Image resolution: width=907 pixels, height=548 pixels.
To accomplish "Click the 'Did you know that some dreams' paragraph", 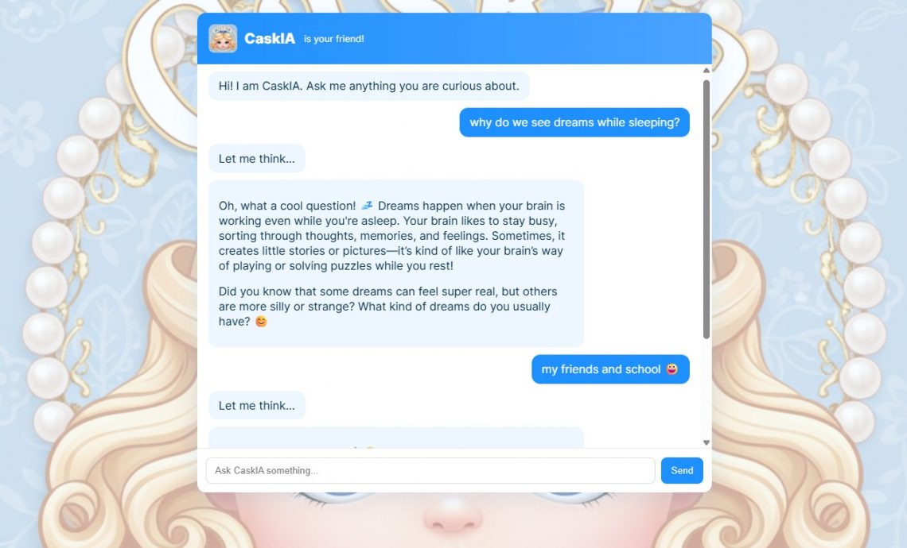I will pyautogui.click(x=388, y=306).
